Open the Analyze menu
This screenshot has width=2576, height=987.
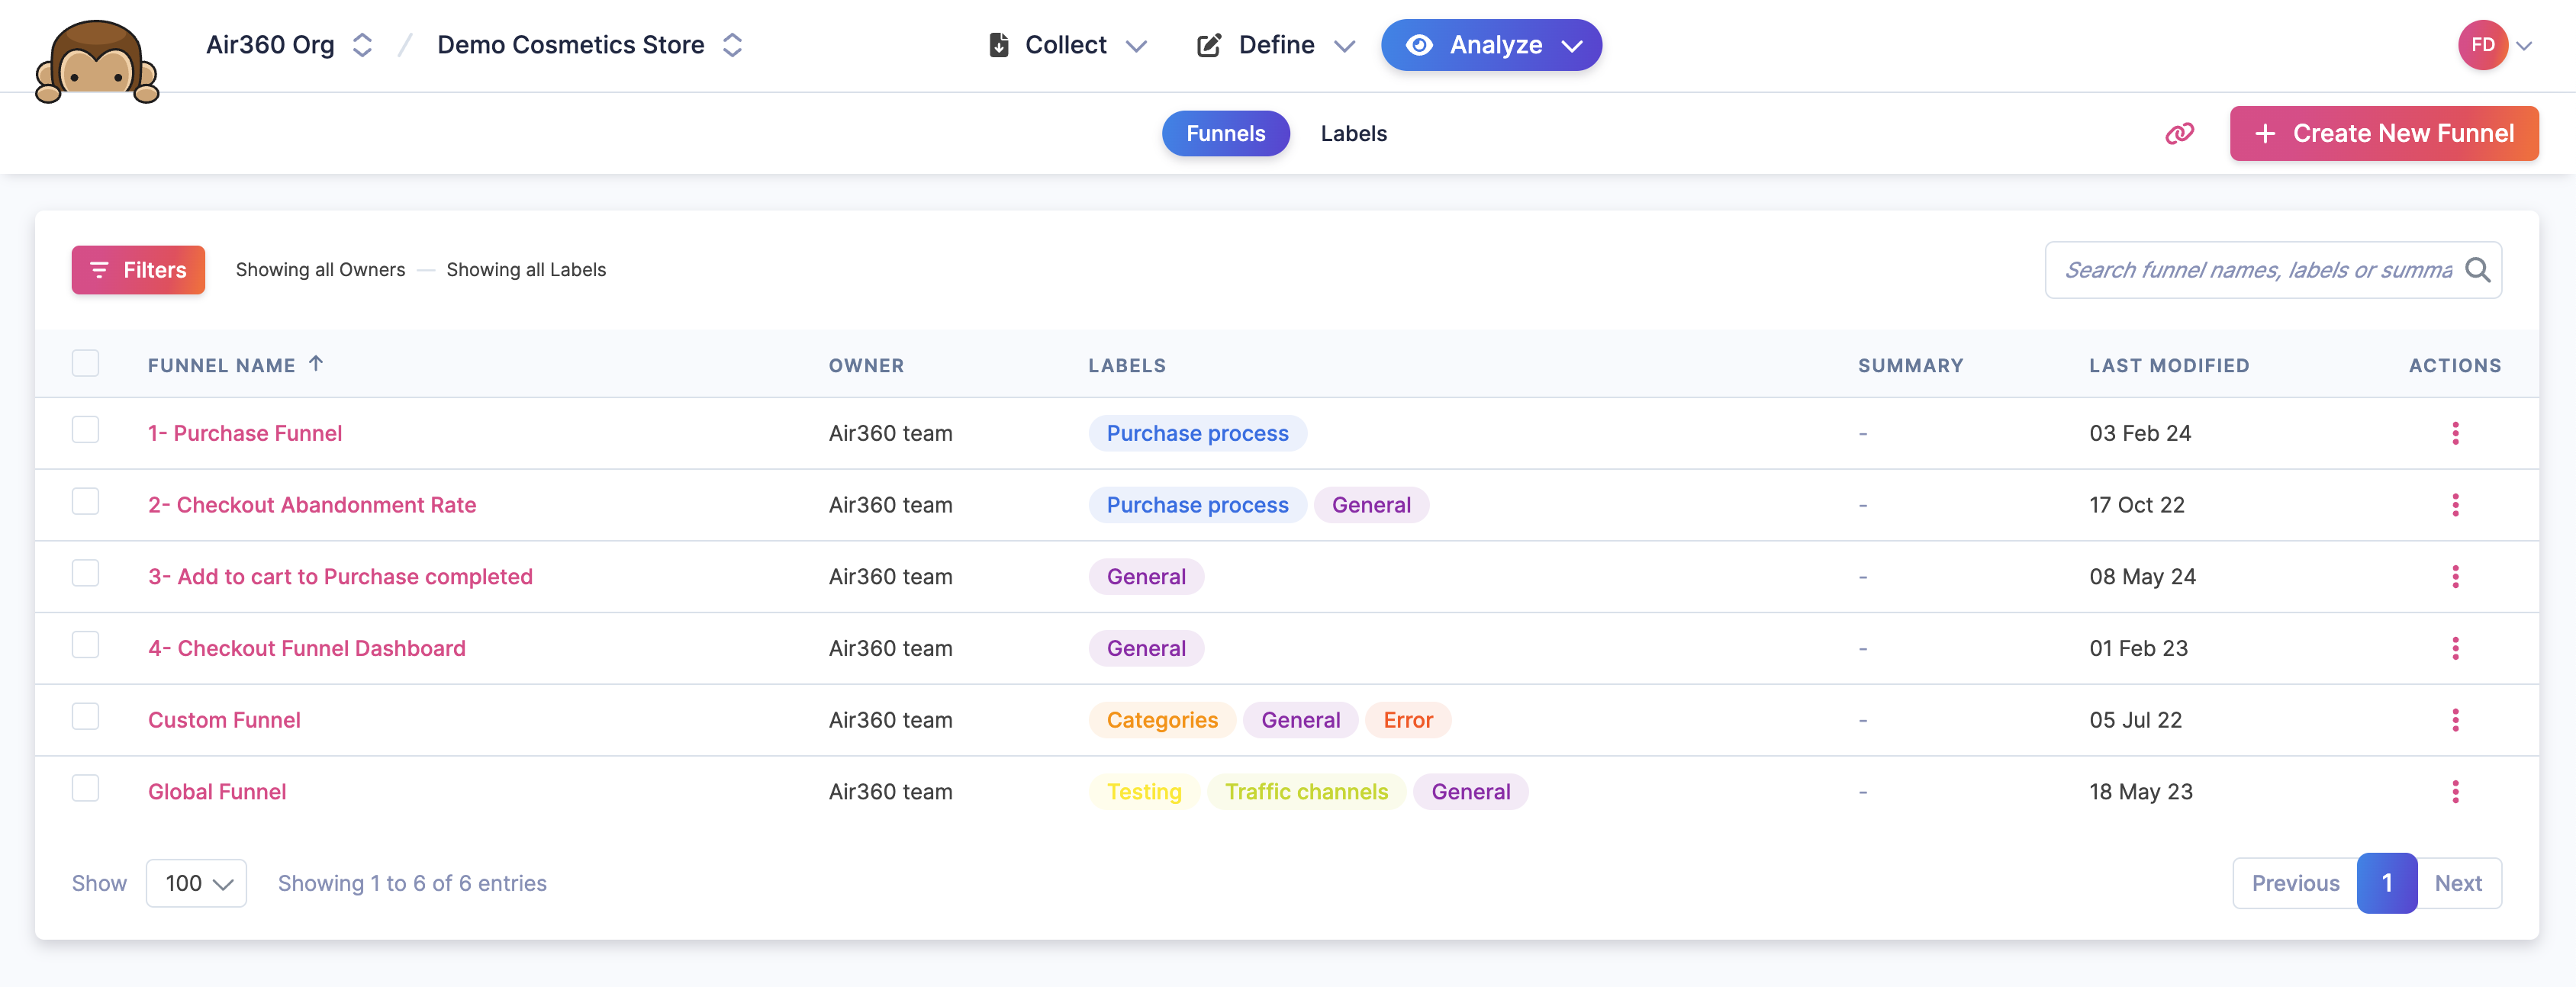(x=1491, y=45)
